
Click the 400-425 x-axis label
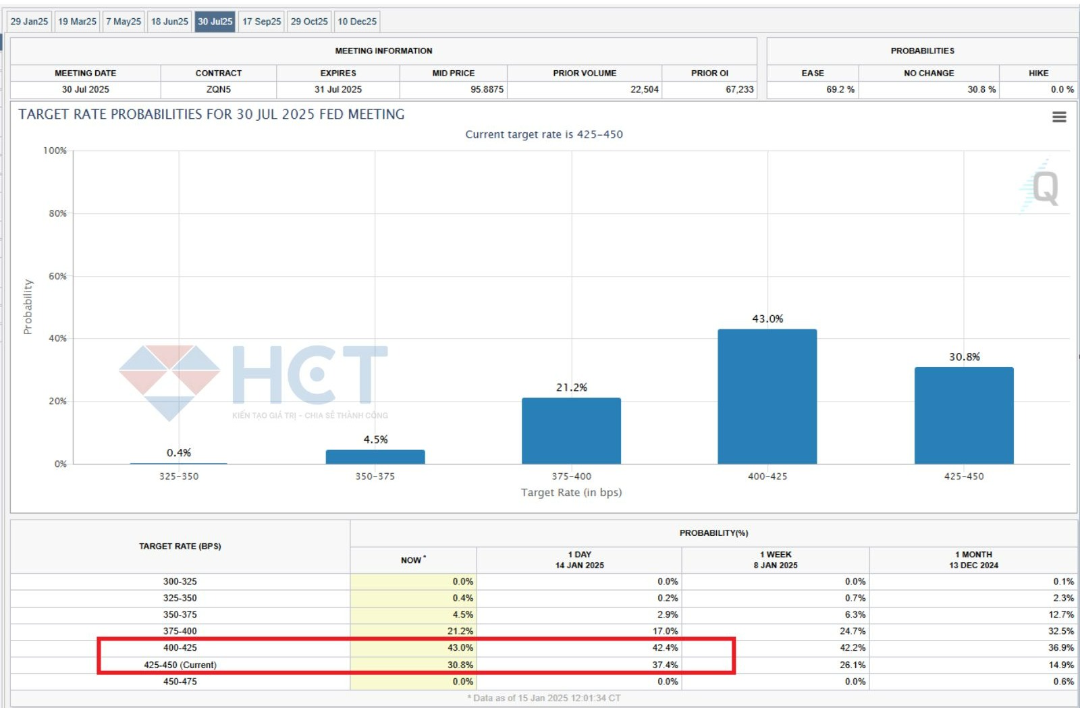point(767,476)
